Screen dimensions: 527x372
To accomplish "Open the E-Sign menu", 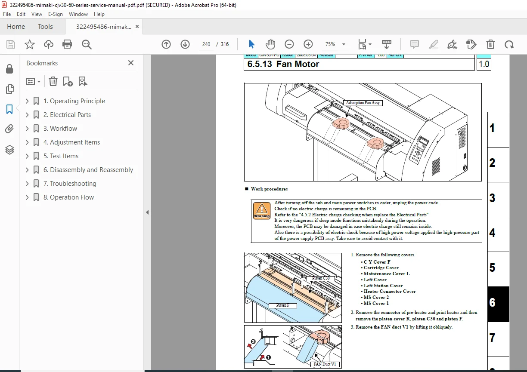I will tap(56, 14).
